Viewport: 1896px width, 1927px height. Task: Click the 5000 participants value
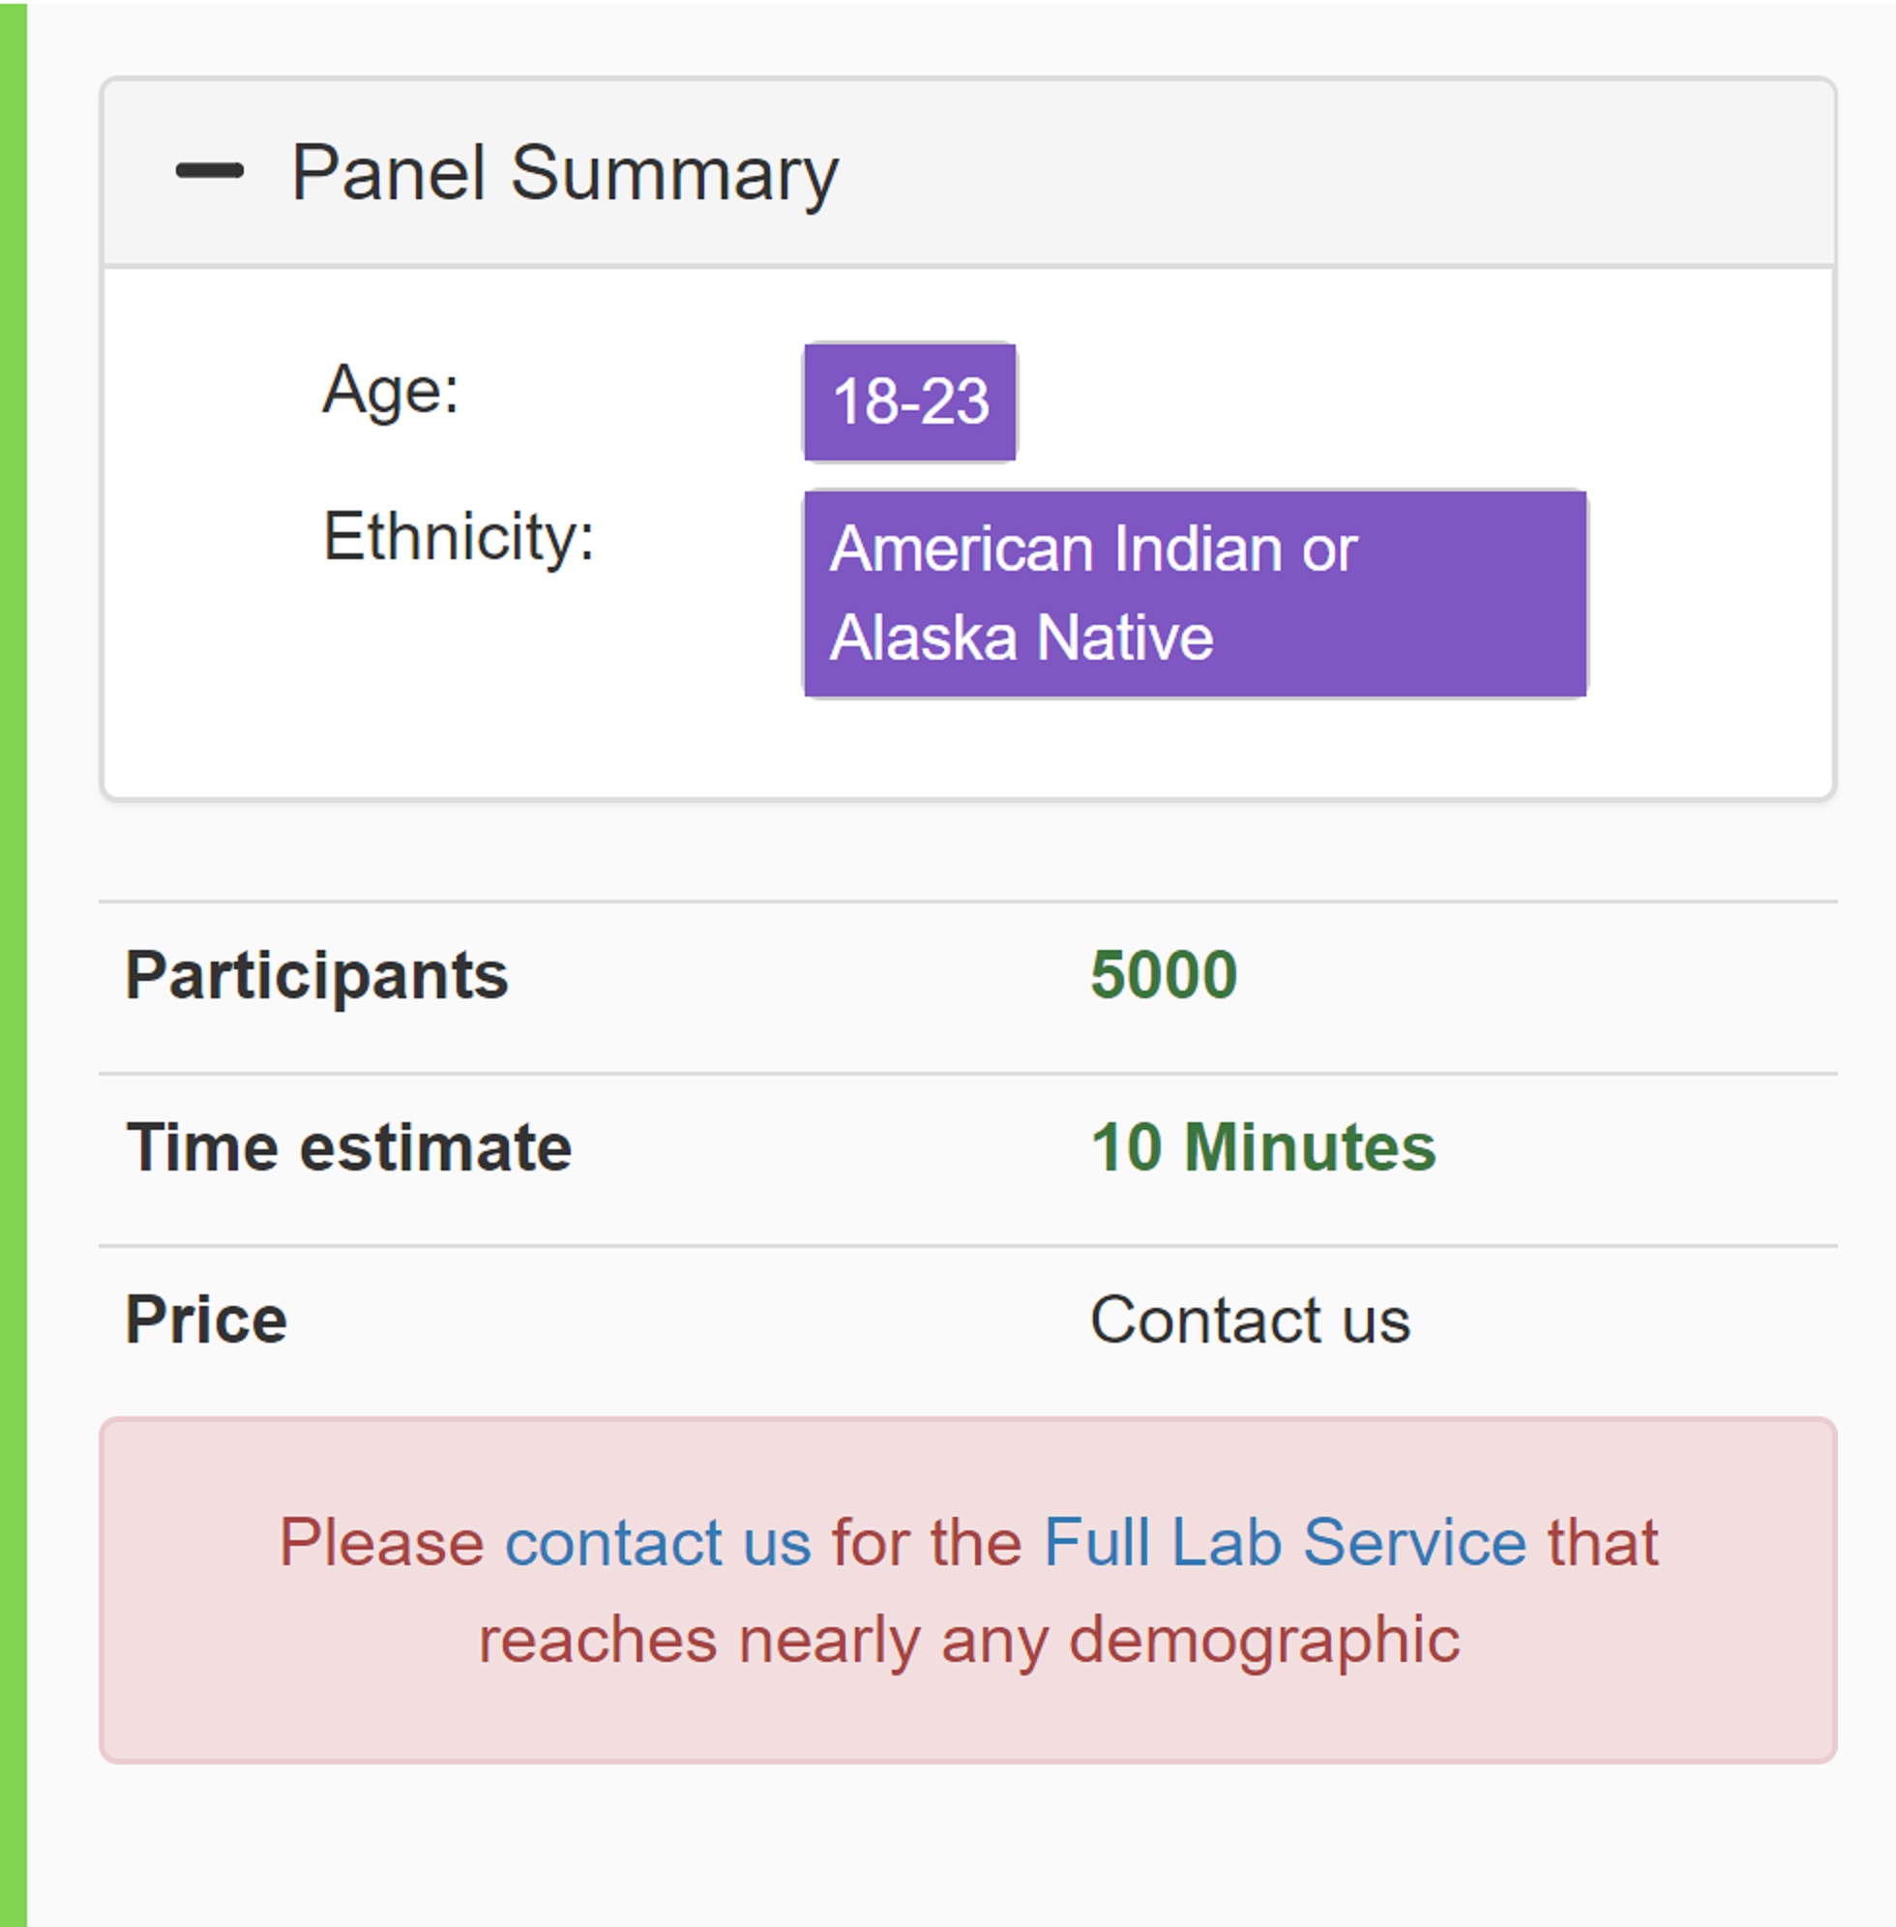pyautogui.click(x=1164, y=974)
